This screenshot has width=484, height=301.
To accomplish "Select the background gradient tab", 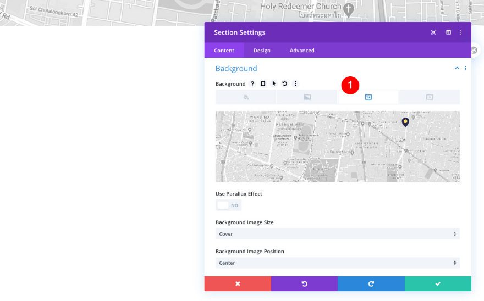I will tap(307, 97).
